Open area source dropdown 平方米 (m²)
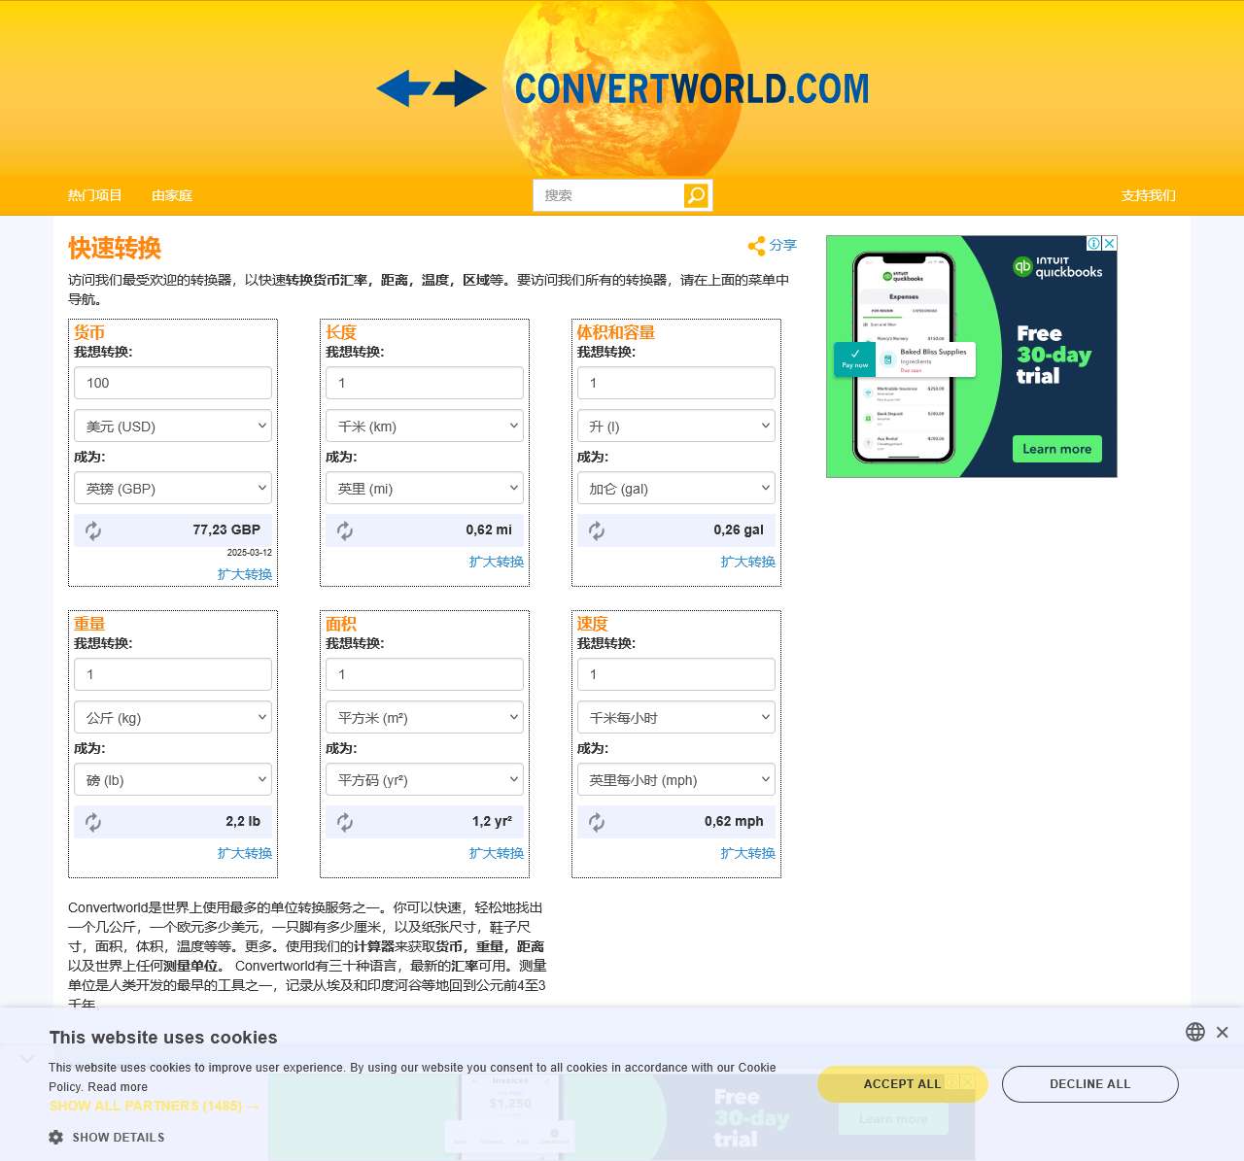Screen dimensions: 1244x1161 pyautogui.click(x=425, y=717)
